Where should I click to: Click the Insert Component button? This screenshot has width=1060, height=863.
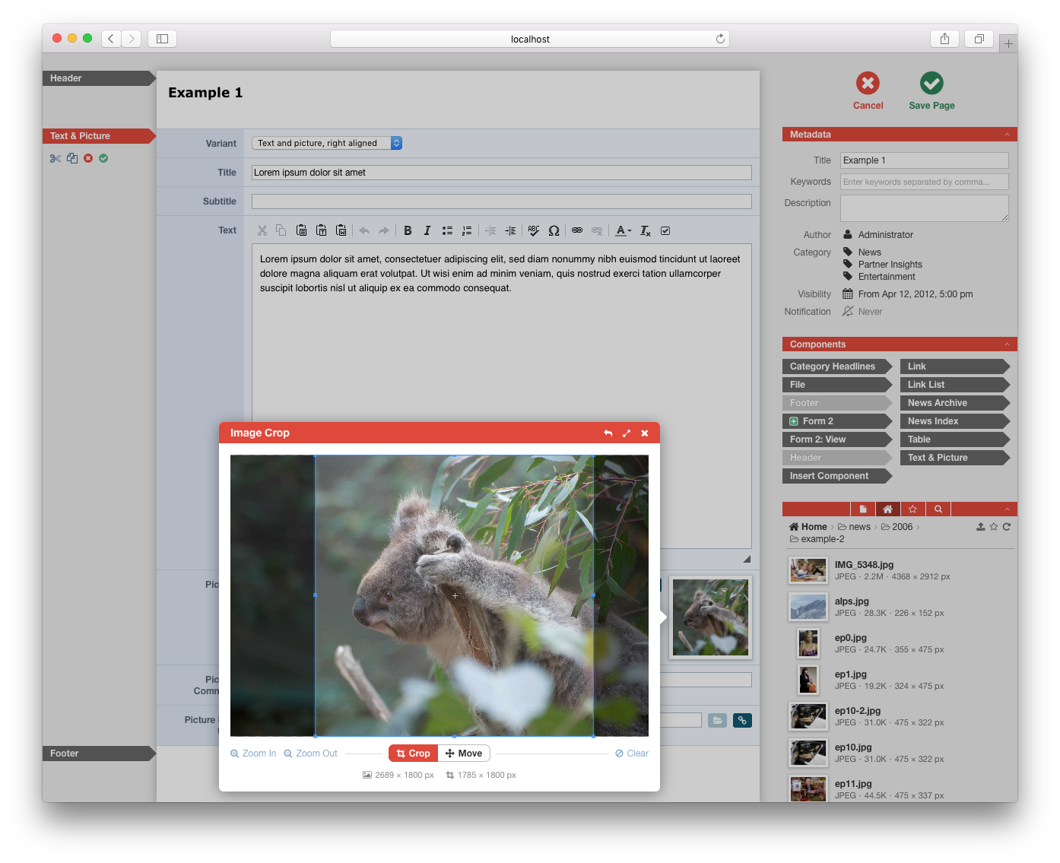coord(836,476)
